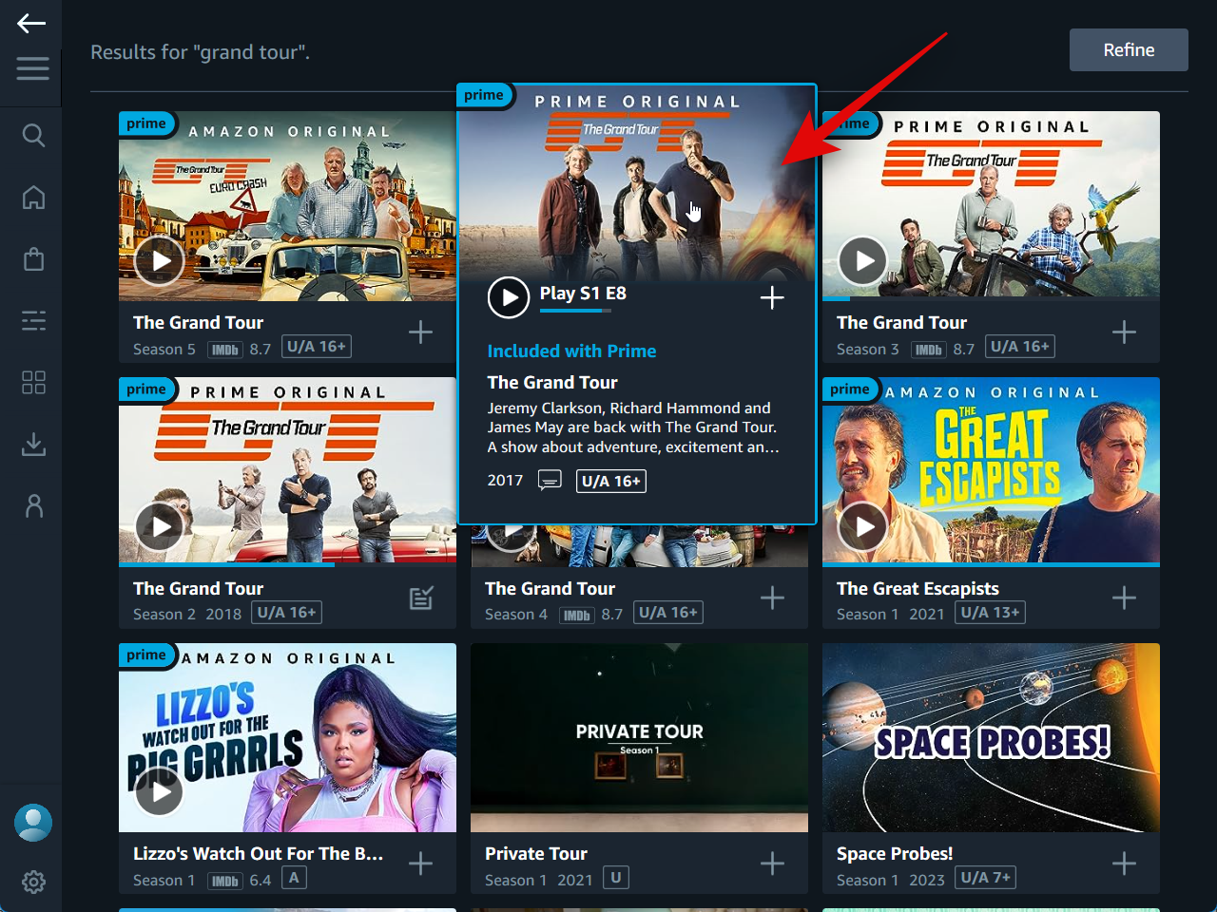Add highlighted Grand Tour card to watchlist
Image resolution: width=1217 pixels, height=912 pixels.
[772, 297]
